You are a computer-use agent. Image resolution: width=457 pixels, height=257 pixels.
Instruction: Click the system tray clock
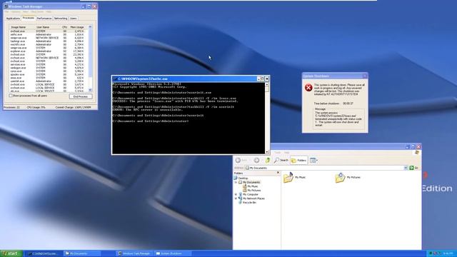coord(448,254)
